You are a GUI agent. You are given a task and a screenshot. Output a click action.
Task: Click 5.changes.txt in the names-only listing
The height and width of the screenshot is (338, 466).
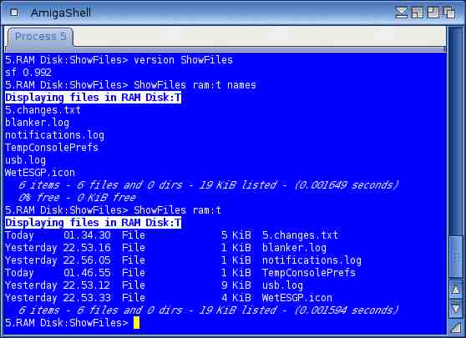click(43, 110)
